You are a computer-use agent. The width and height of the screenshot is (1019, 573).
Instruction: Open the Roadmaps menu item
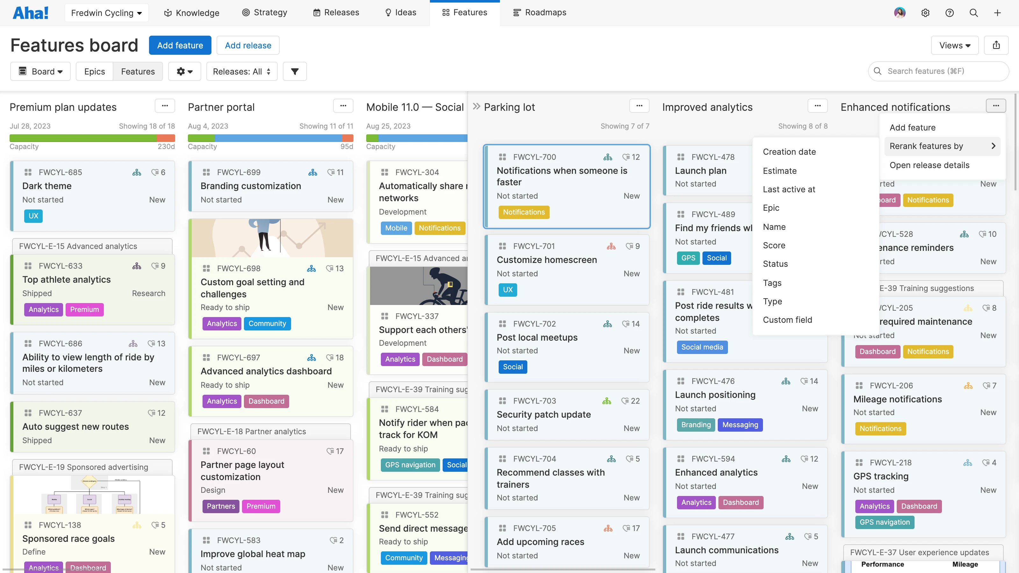539,12
